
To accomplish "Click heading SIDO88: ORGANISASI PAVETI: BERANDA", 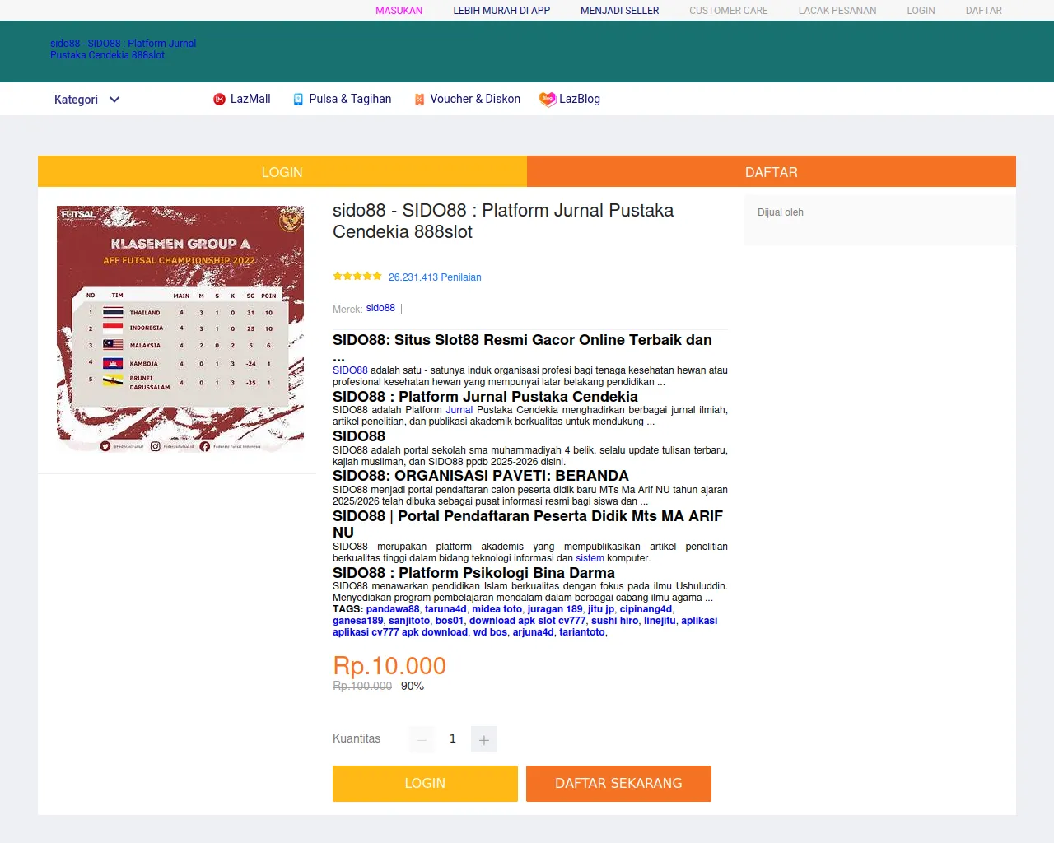I will pyautogui.click(x=481, y=476).
